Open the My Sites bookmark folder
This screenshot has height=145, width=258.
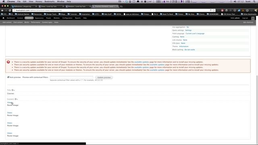pyautogui.click(x=190, y=14)
